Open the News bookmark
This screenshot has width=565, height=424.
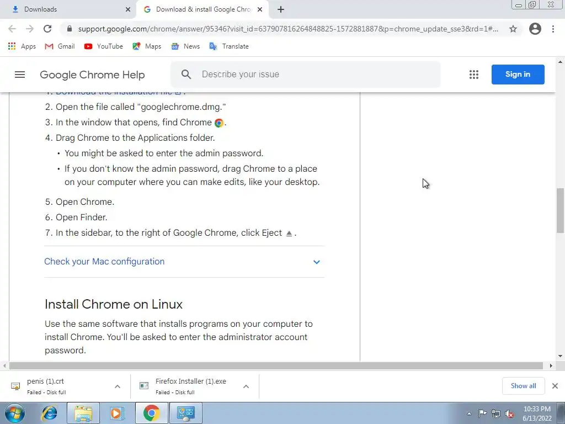[185, 46]
